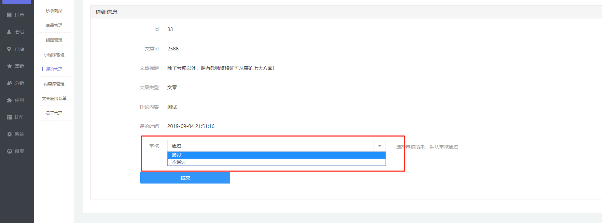The height and width of the screenshot is (223, 602).
Task: Click the 分销 users icon
Action: tap(10, 83)
